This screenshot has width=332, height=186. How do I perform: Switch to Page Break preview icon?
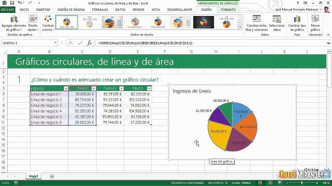click(x=280, y=182)
